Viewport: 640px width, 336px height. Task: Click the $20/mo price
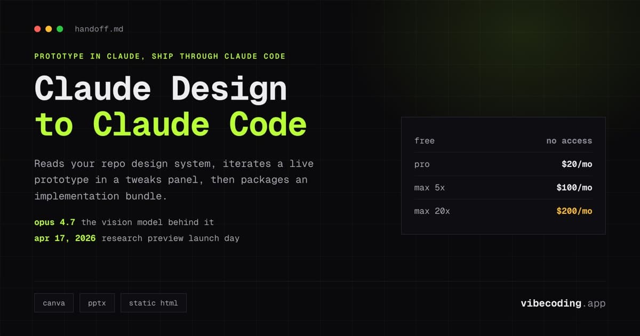[x=577, y=164]
